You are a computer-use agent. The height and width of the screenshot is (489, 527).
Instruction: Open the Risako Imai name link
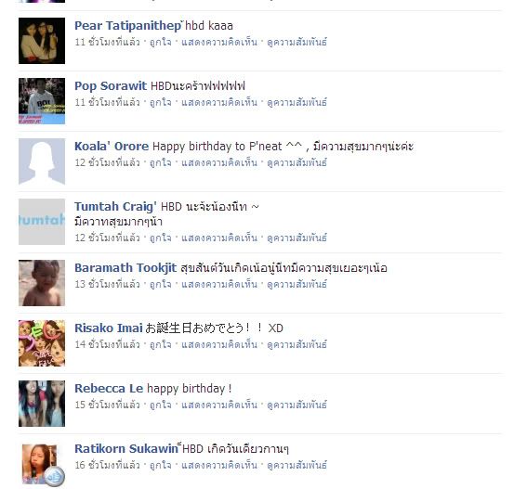click(x=109, y=328)
